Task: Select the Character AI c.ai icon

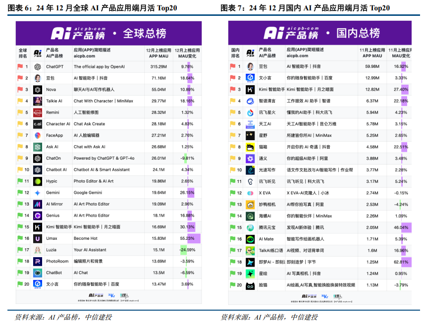Action: [38, 124]
